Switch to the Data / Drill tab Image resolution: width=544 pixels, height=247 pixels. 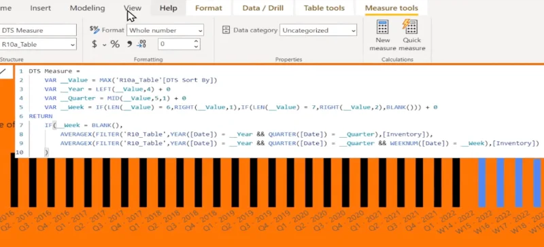[263, 8]
